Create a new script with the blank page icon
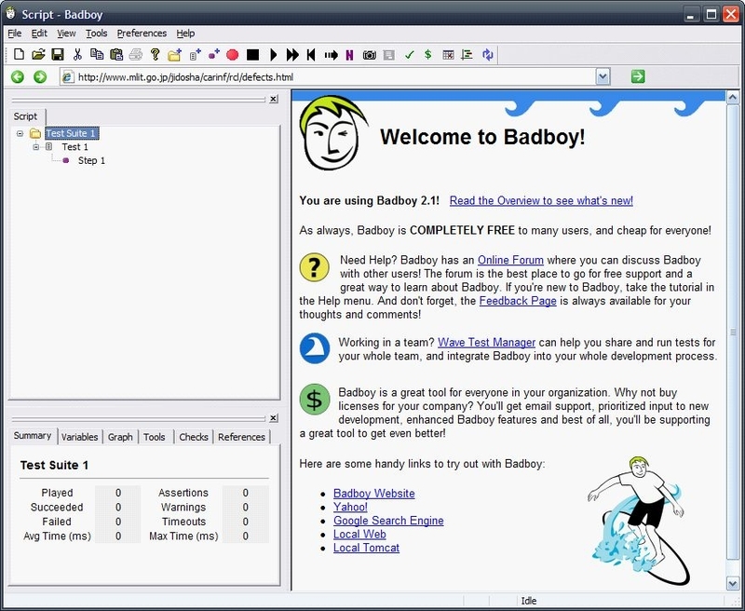745x611 pixels. [x=19, y=55]
